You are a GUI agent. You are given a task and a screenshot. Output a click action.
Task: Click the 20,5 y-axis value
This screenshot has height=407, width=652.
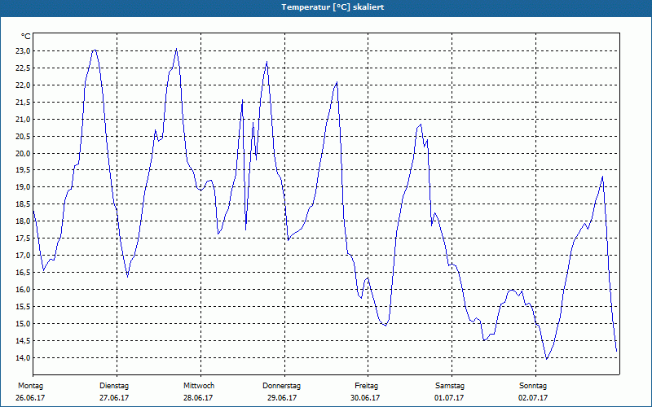click(x=23, y=136)
